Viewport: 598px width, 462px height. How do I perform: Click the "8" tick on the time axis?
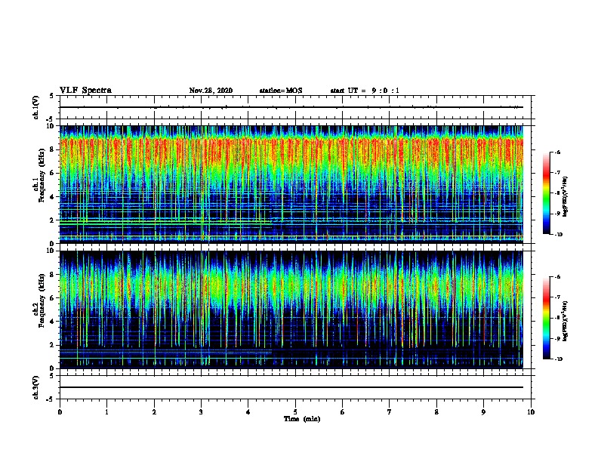click(x=436, y=412)
